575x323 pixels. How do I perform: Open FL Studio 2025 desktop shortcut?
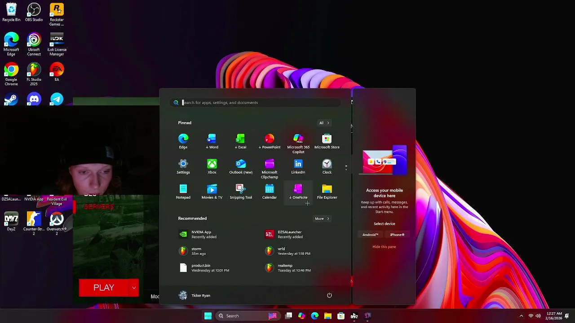[x=34, y=74]
